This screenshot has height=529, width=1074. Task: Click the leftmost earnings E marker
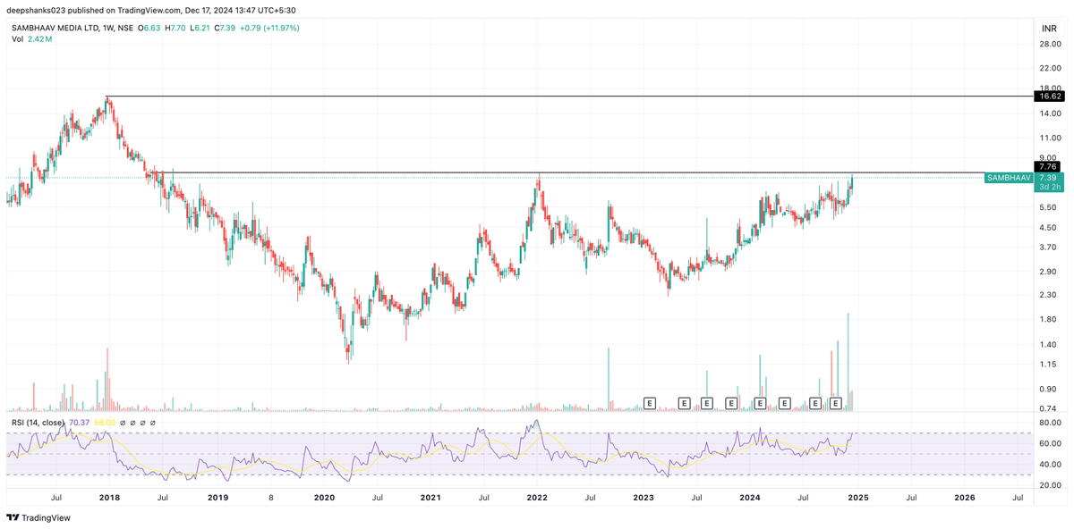tap(651, 404)
